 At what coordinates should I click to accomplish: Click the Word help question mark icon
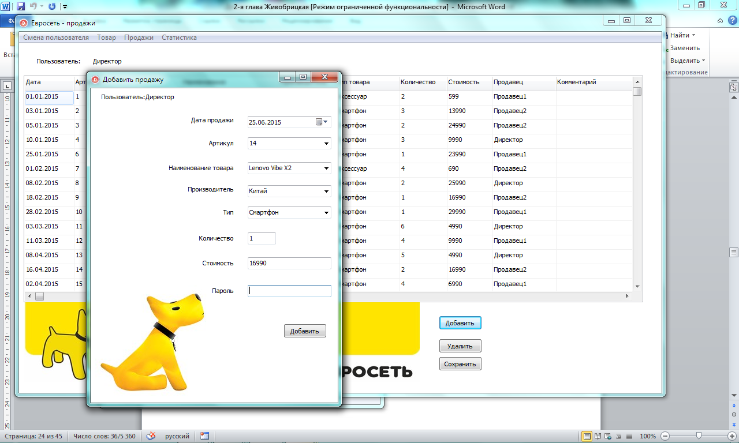pyautogui.click(x=733, y=20)
